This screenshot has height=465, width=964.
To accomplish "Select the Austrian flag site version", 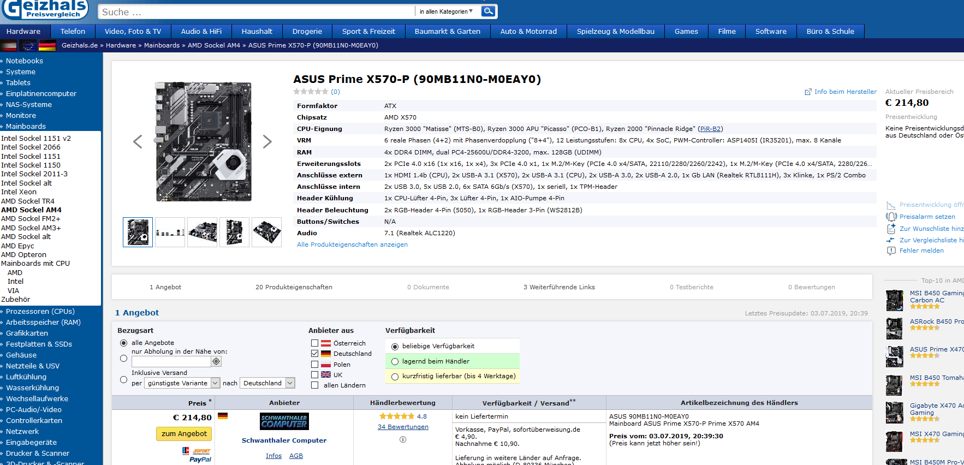I will click(9, 45).
